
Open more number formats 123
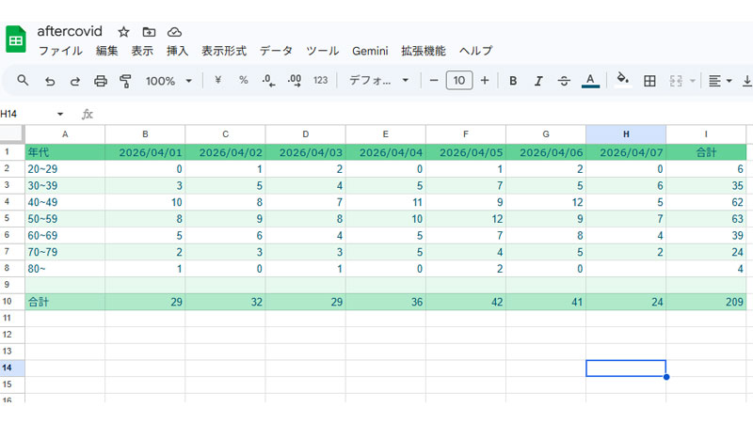click(x=320, y=81)
